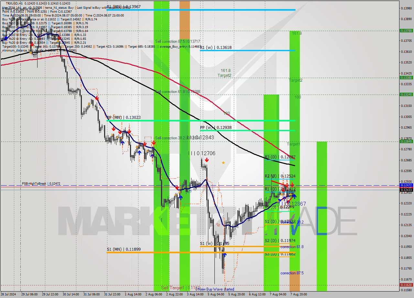Click the 6 Aug 12:00 time axis label
This screenshot has width=414, height=298.
(257, 294)
